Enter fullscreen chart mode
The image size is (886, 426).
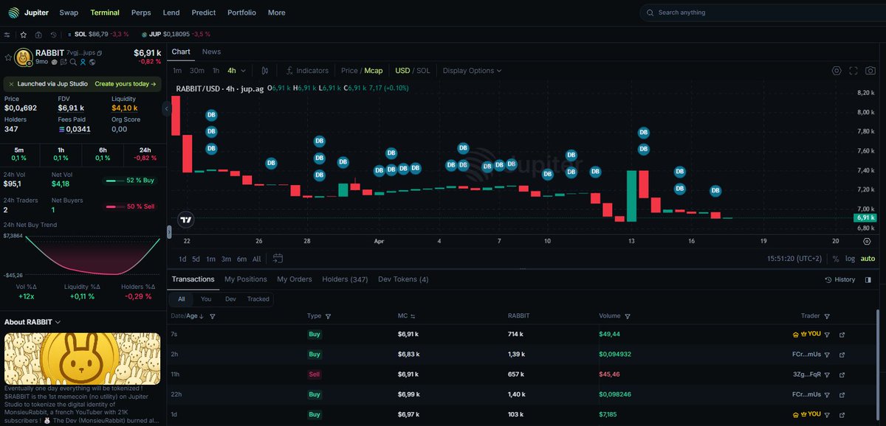coord(854,71)
